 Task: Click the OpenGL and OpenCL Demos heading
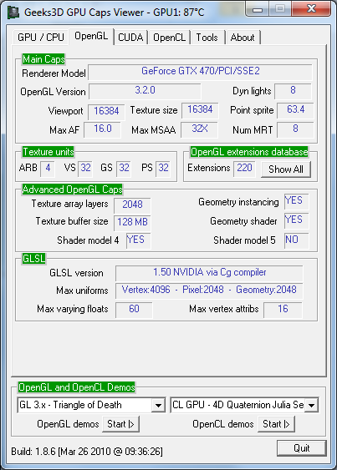(x=77, y=387)
